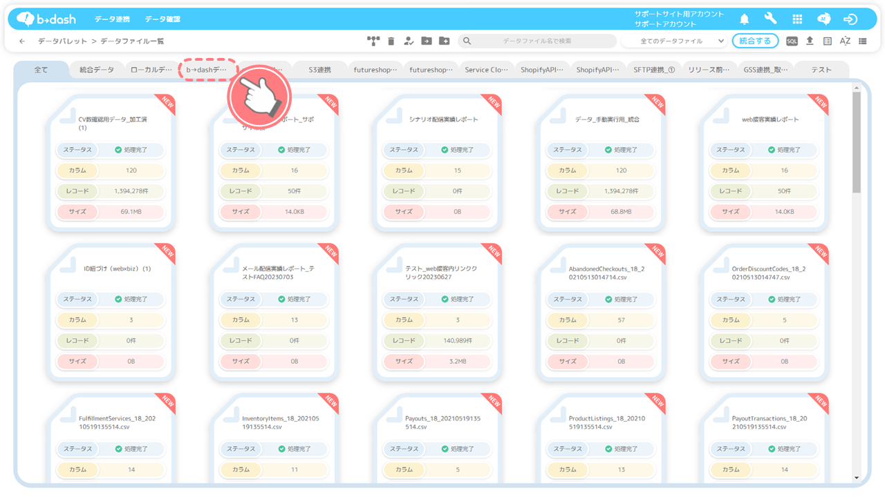Click the trash delete icon
885x497 pixels.
391,41
